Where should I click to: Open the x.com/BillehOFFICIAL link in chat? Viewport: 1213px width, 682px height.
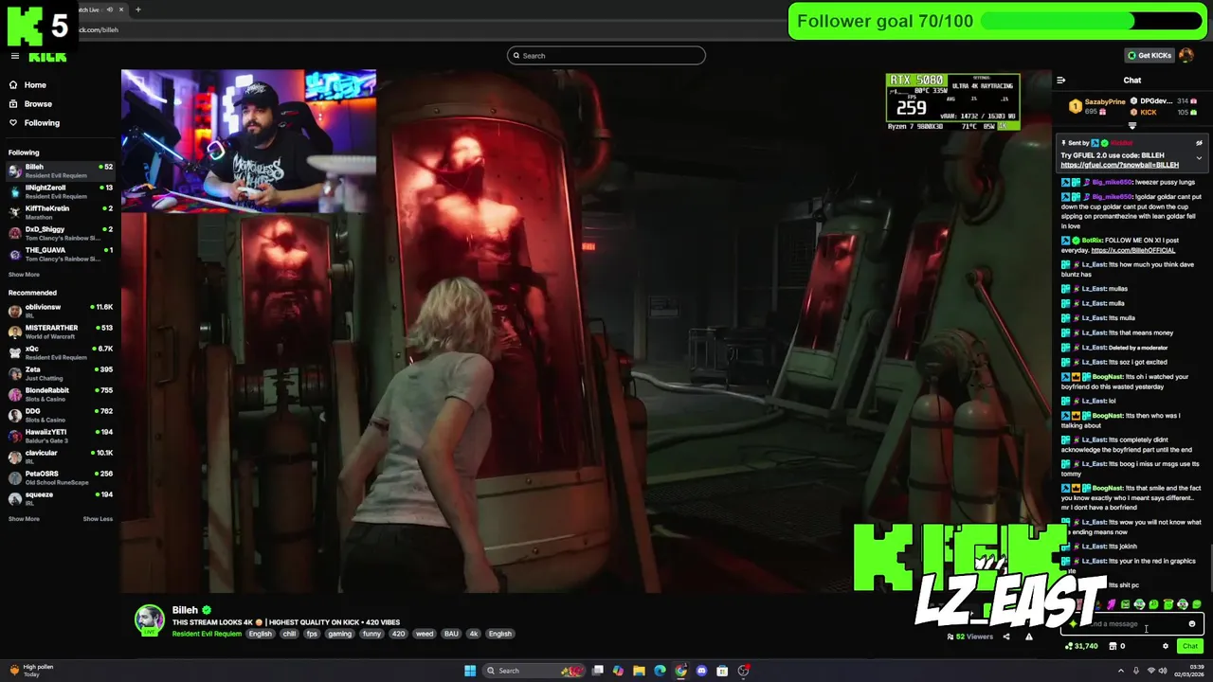click(1133, 250)
